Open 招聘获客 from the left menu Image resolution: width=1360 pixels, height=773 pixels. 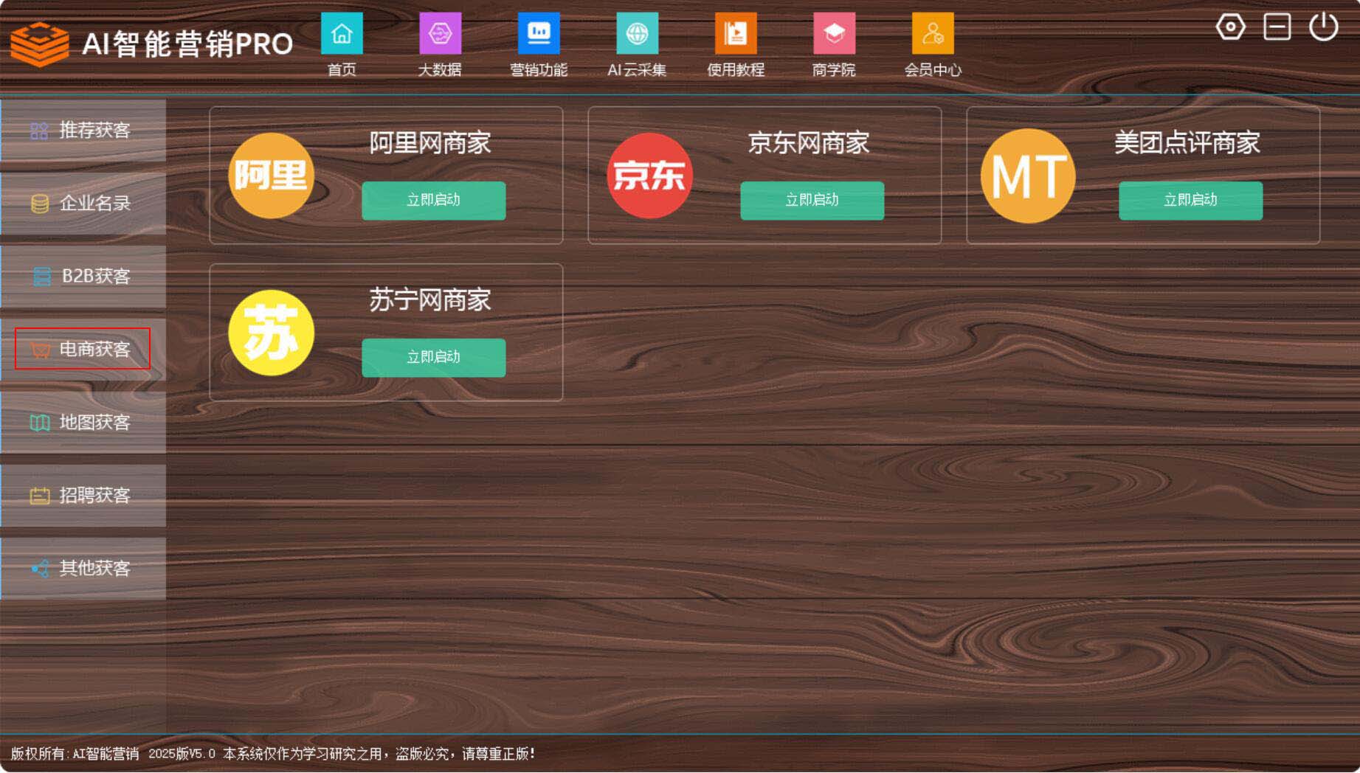83,496
